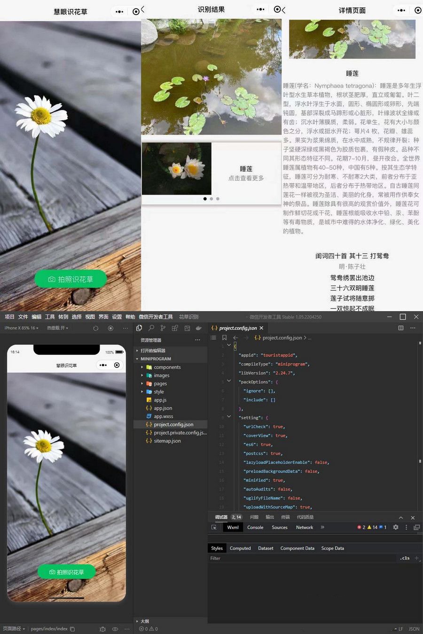Open the Wxml panel in the debugger
This screenshot has width=423, height=634.
pos(233,527)
